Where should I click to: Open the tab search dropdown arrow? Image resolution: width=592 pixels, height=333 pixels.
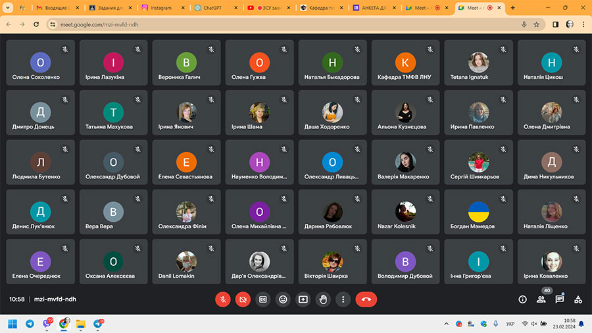pyautogui.click(x=7, y=7)
